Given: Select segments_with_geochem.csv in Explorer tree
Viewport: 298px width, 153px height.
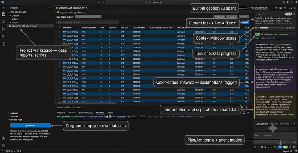Looking at the screenshot, I should point(31,26).
